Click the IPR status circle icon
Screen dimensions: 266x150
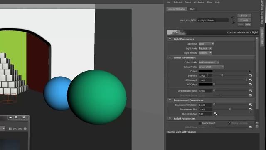tap(25, 129)
